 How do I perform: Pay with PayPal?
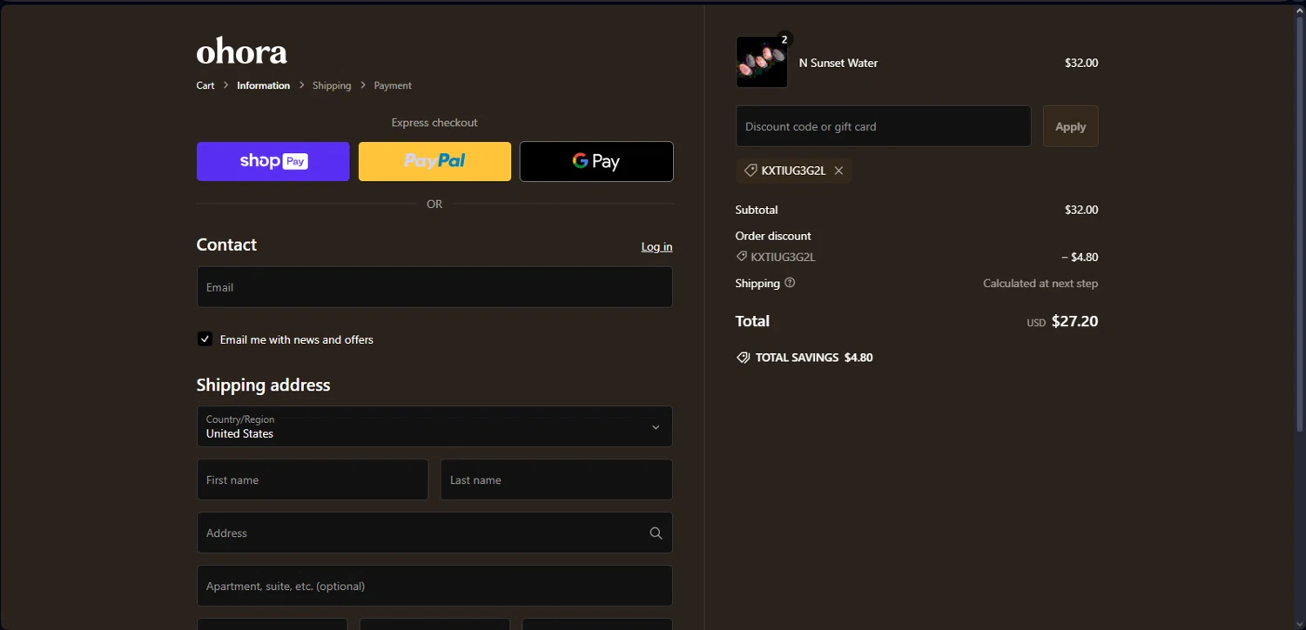(434, 162)
